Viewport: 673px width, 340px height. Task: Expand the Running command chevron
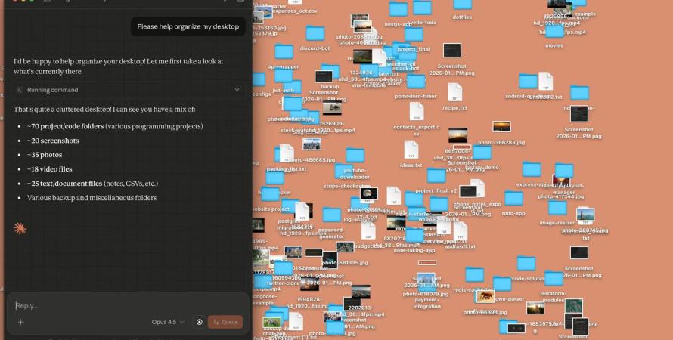click(237, 90)
